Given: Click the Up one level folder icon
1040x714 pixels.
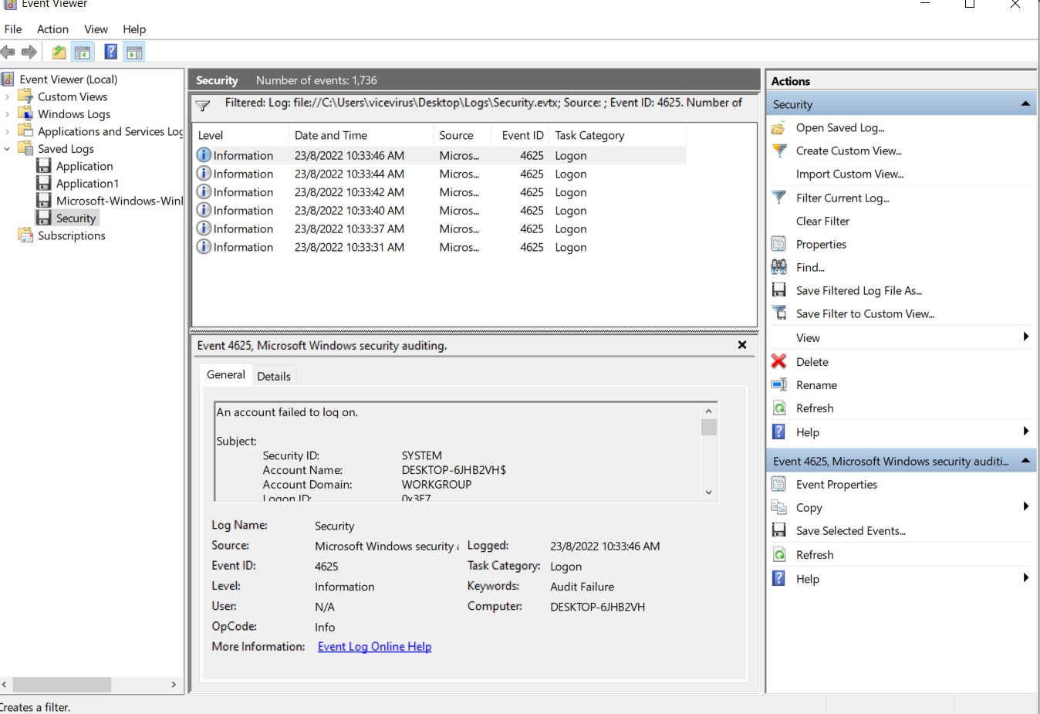Looking at the screenshot, I should click(59, 52).
